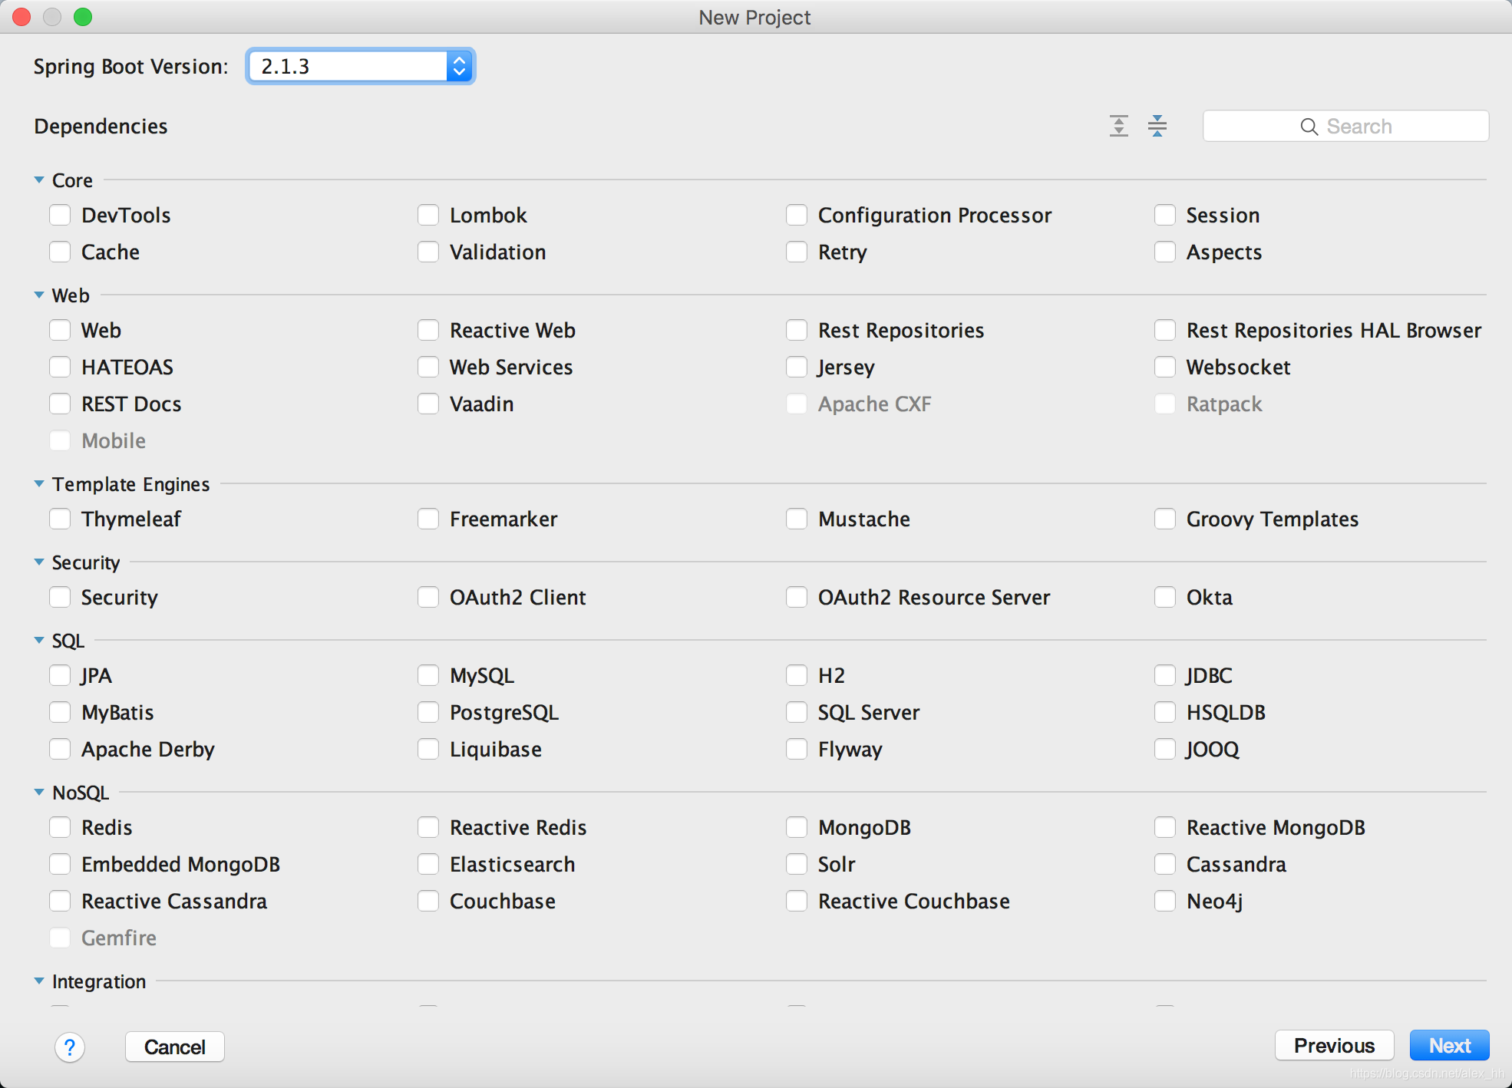The image size is (1512, 1088).
Task: Check the Freemarker checkbox
Action: click(x=428, y=519)
